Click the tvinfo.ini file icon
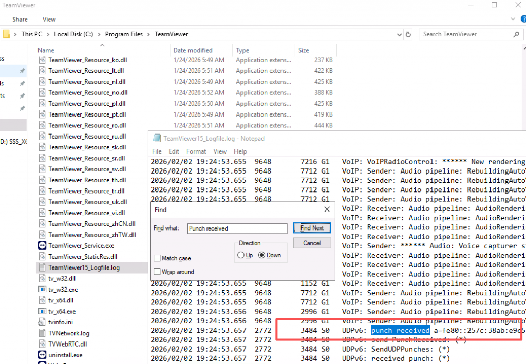The image size is (526, 364). tap(42, 322)
